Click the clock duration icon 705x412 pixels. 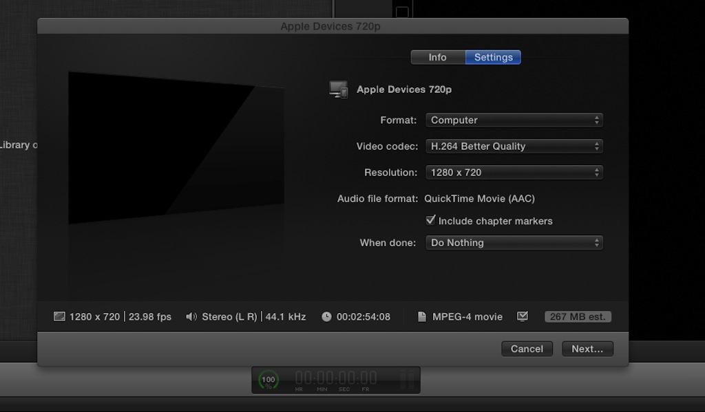click(x=326, y=317)
